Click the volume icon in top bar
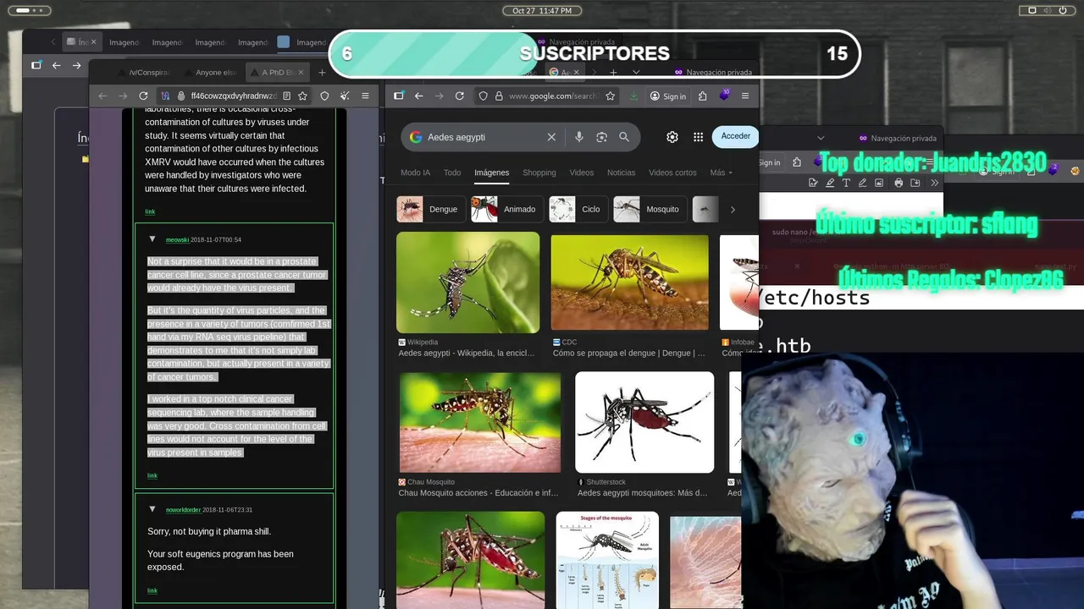 [x=1049, y=10]
